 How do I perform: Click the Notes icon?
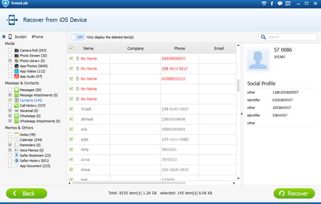click(17, 135)
